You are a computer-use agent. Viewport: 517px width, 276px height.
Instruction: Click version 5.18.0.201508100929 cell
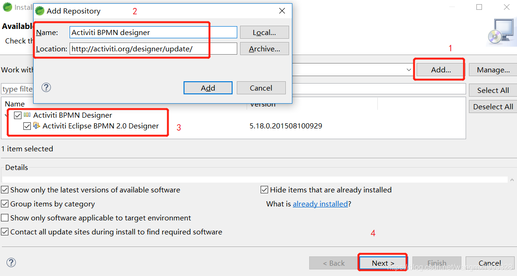(x=285, y=126)
